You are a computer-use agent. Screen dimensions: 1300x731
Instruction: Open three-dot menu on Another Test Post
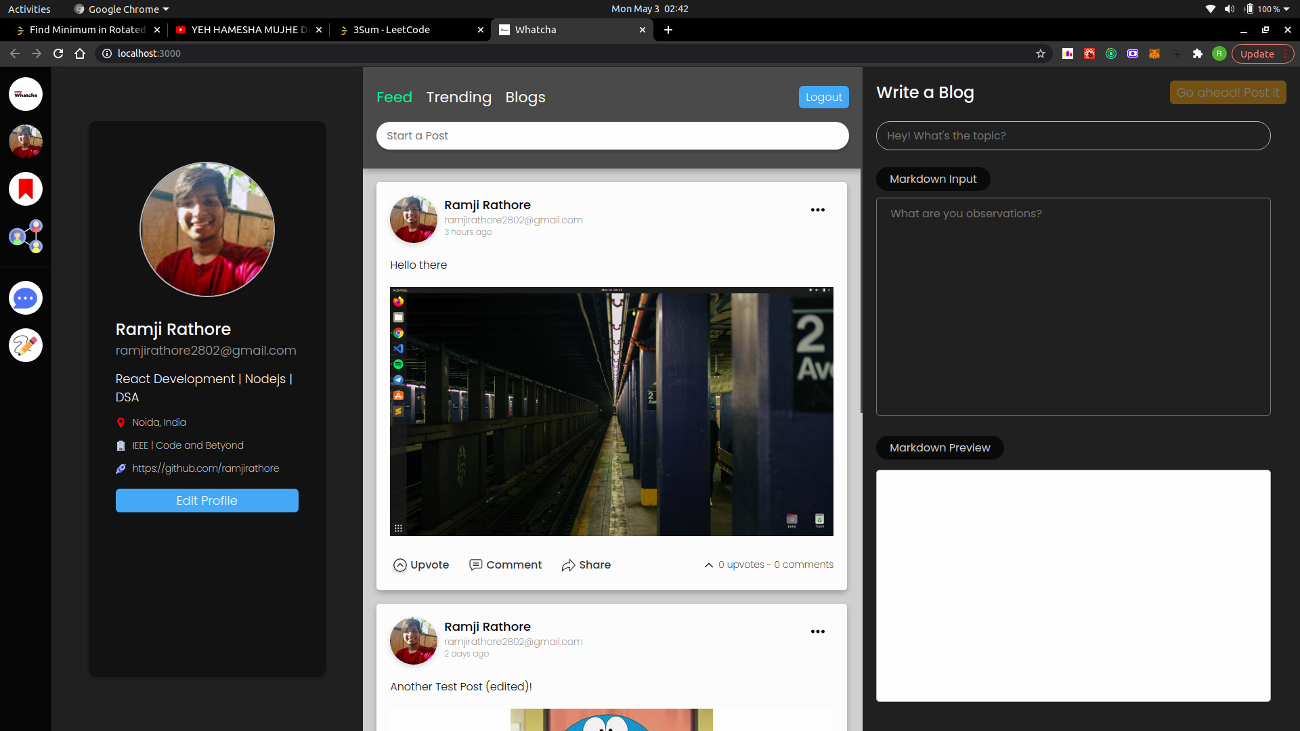click(818, 632)
